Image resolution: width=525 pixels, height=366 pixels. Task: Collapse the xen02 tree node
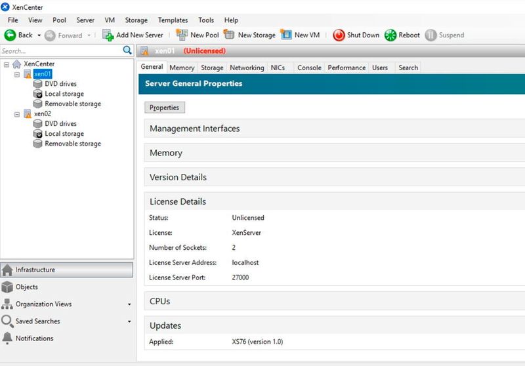tap(17, 115)
